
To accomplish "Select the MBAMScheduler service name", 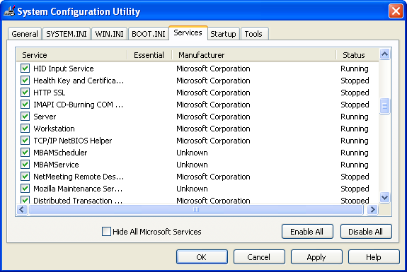I will 60,153.
